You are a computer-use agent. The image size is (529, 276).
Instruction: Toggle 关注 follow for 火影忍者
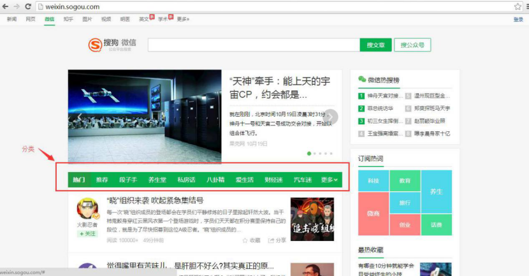click(x=87, y=234)
